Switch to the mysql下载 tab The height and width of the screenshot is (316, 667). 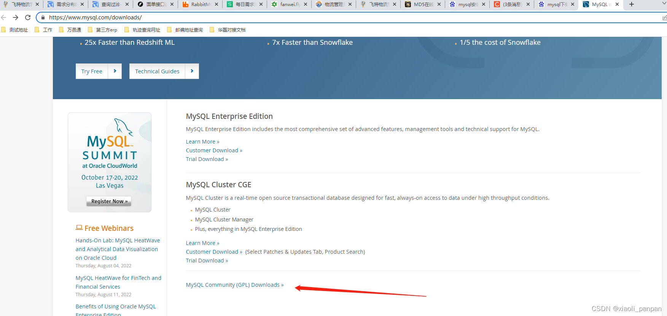[x=556, y=4]
